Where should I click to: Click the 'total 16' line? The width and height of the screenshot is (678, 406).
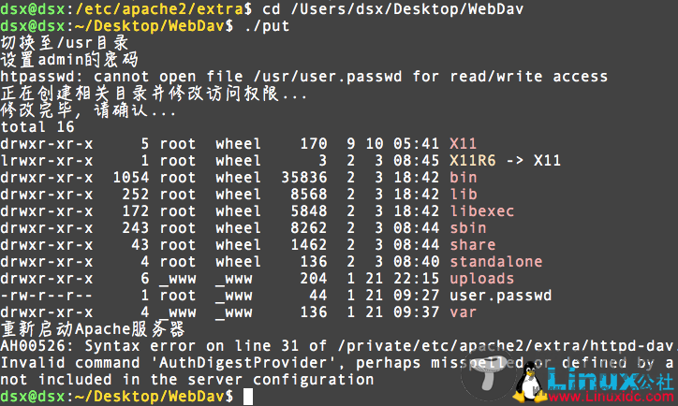37,126
